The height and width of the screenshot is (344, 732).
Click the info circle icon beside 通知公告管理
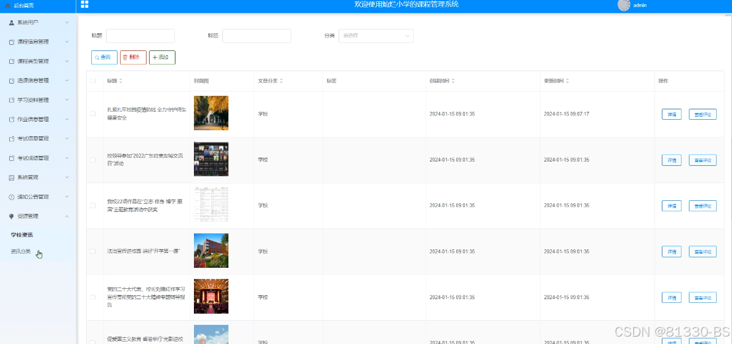pyautogui.click(x=12, y=197)
